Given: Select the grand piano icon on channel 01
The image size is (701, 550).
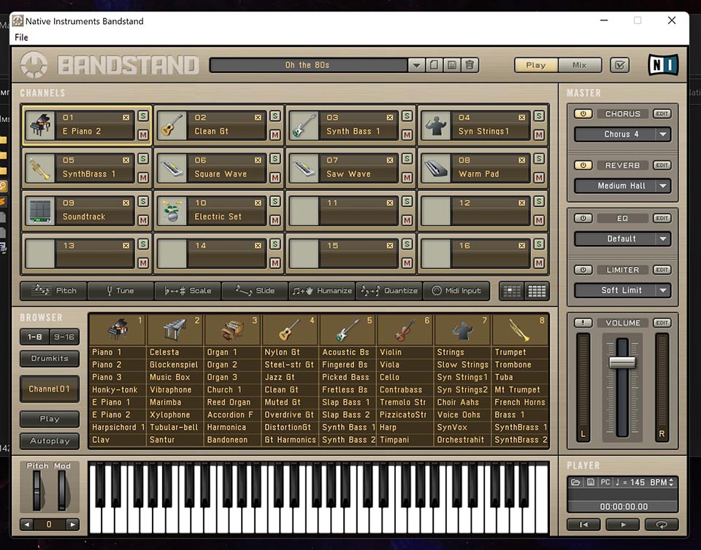Looking at the screenshot, I should pyautogui.click(x=40, y=125).
